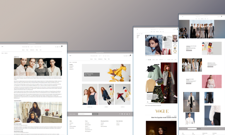Open Terms & Conditions in the footer Help column

click(73, 127)
